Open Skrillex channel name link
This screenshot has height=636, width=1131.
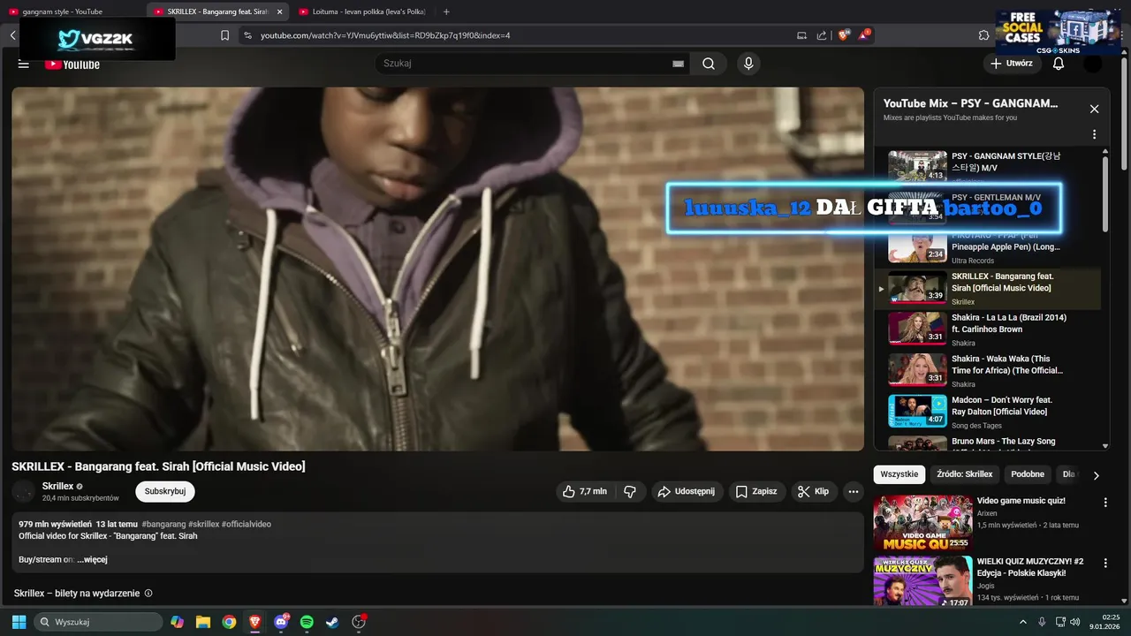(x=58, y=486)
